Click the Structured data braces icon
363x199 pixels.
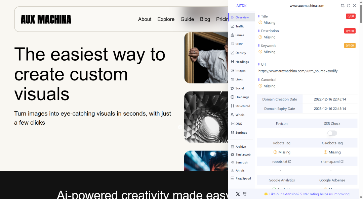(x=233, y=106)
